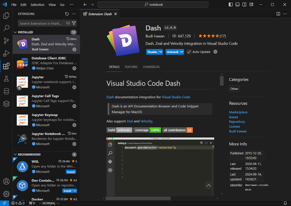This screenshot has height=206, width=291.
Task: Disable the Dash extension
Action: pyautogui.click(x=152, y=52)
